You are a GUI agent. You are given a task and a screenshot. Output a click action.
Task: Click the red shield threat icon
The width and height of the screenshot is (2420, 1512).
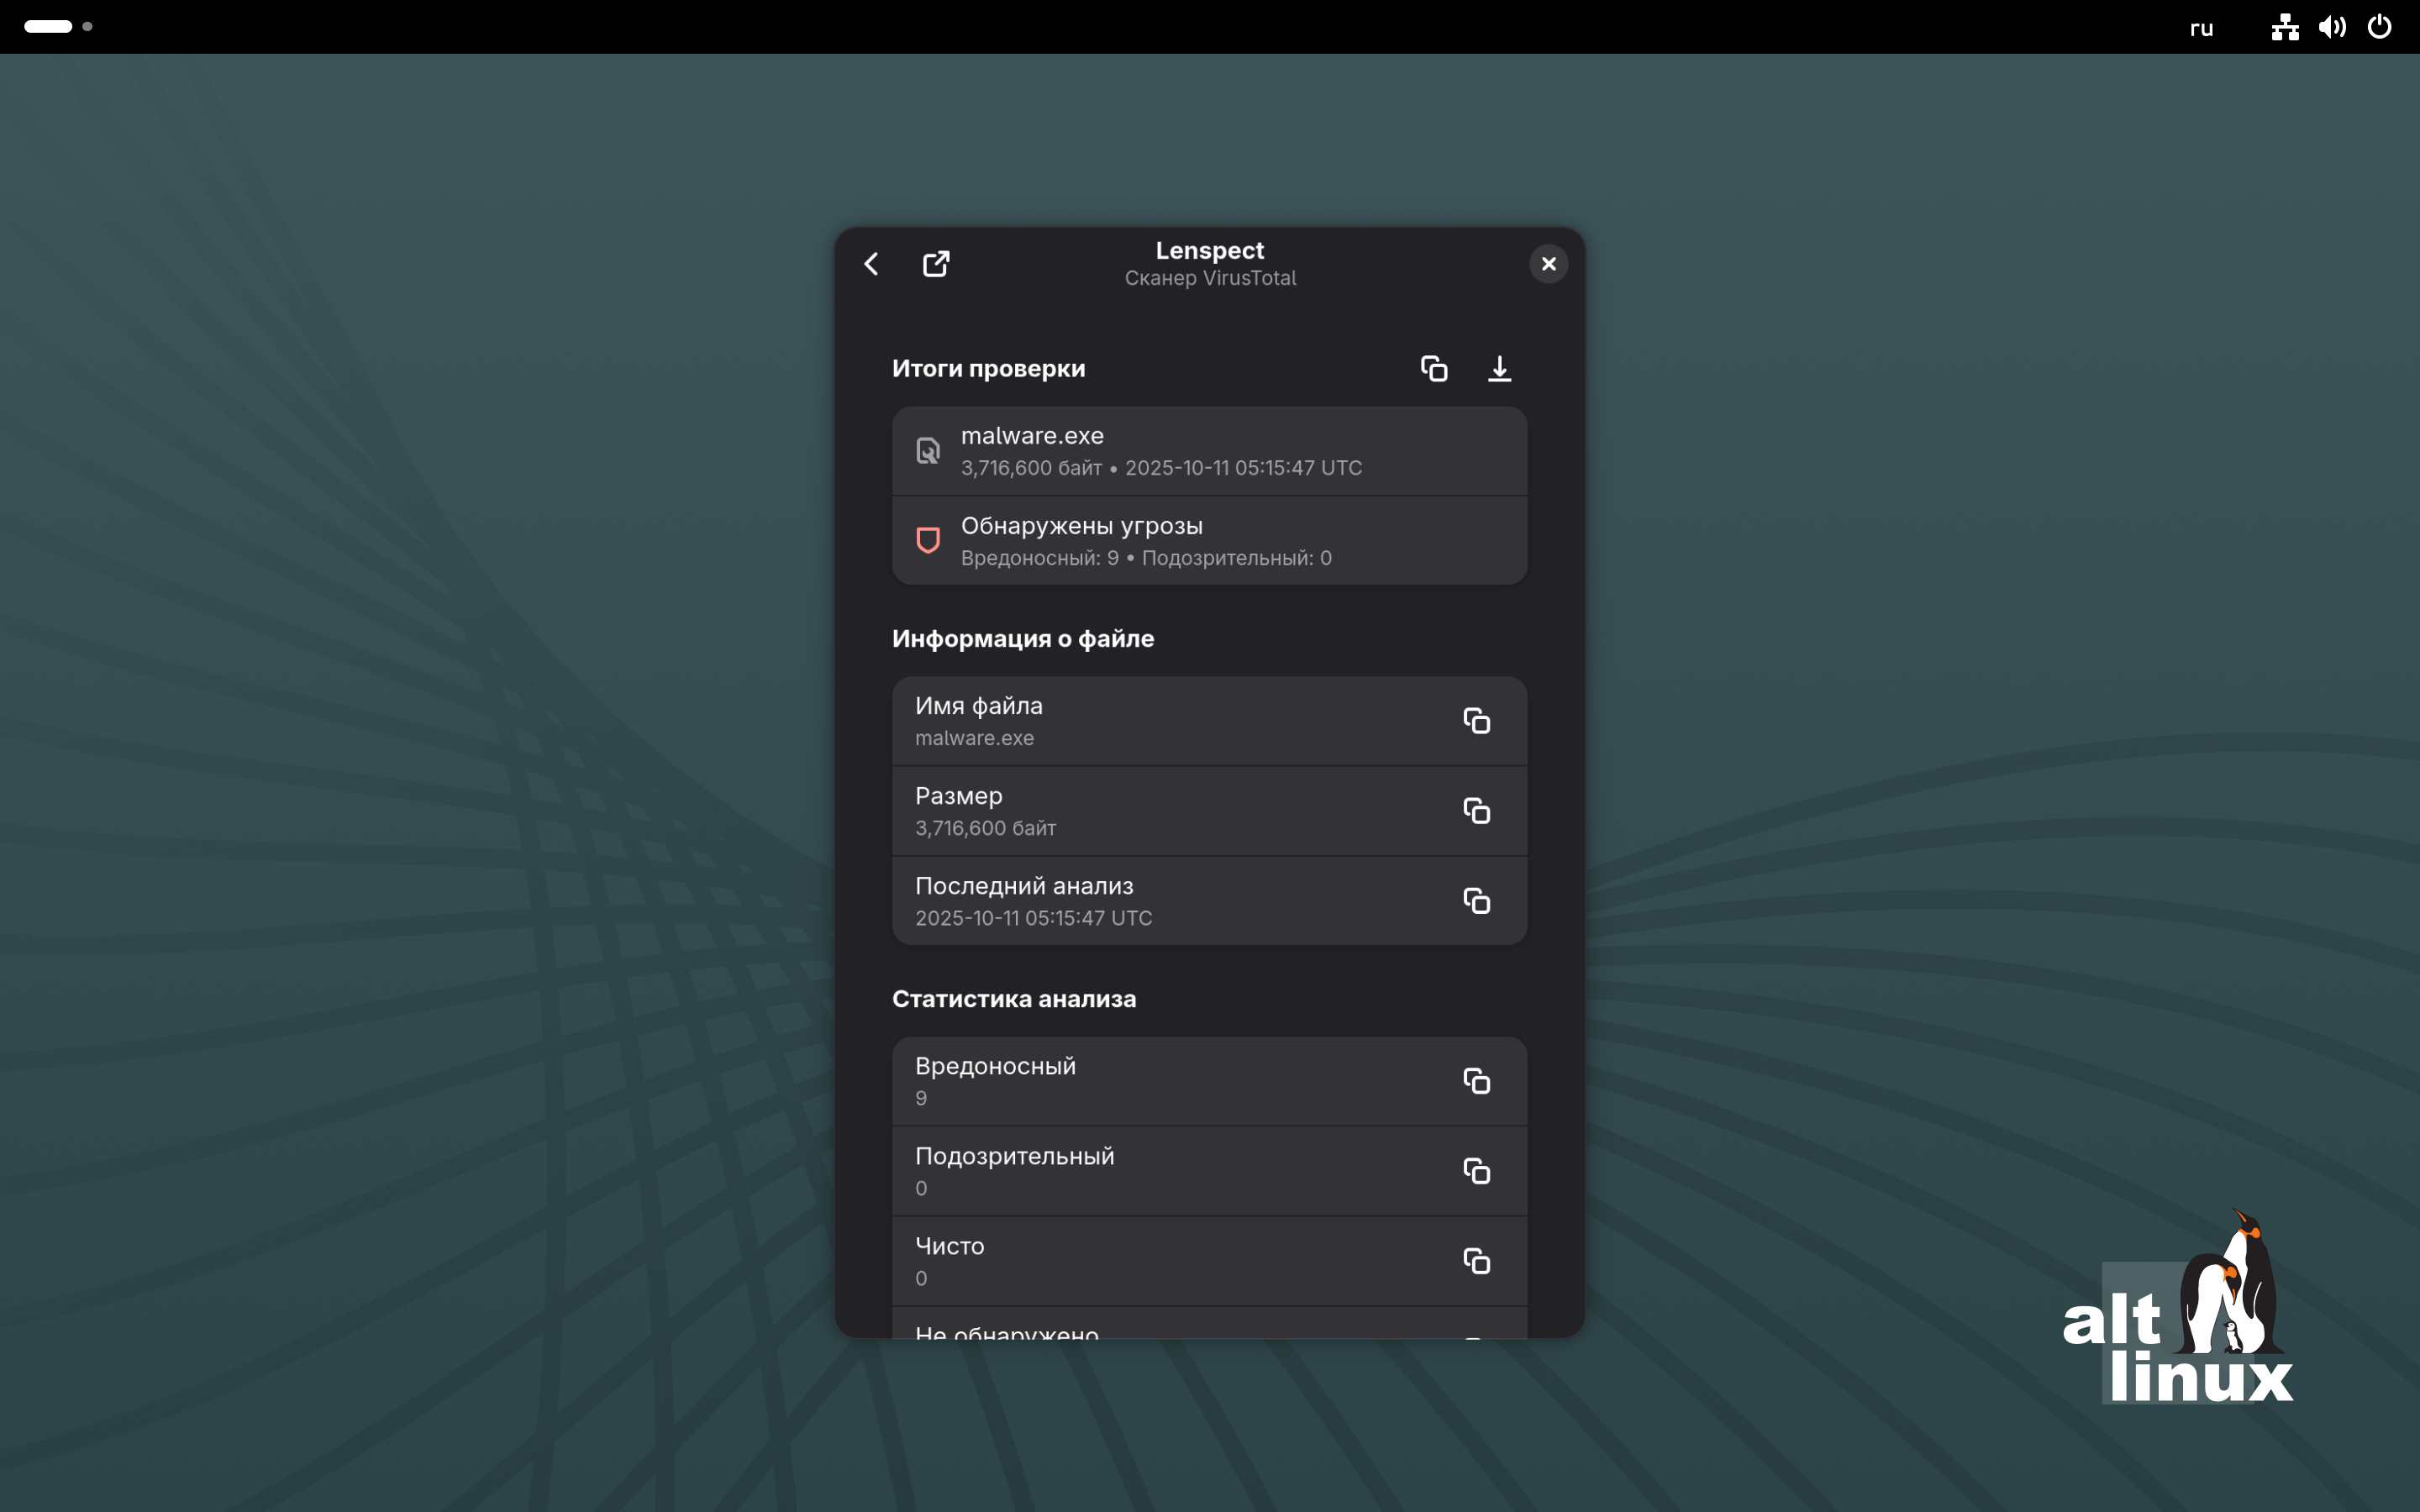(928, 541)
